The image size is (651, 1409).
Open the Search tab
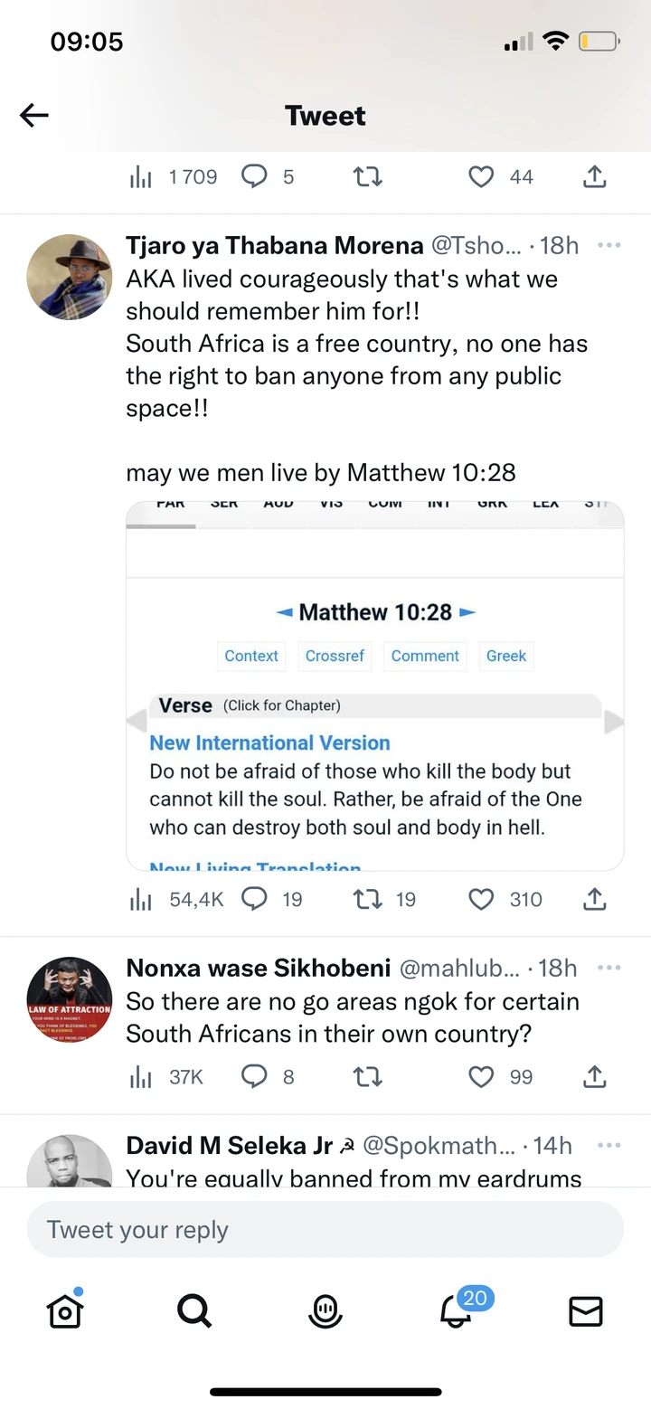194,1310
